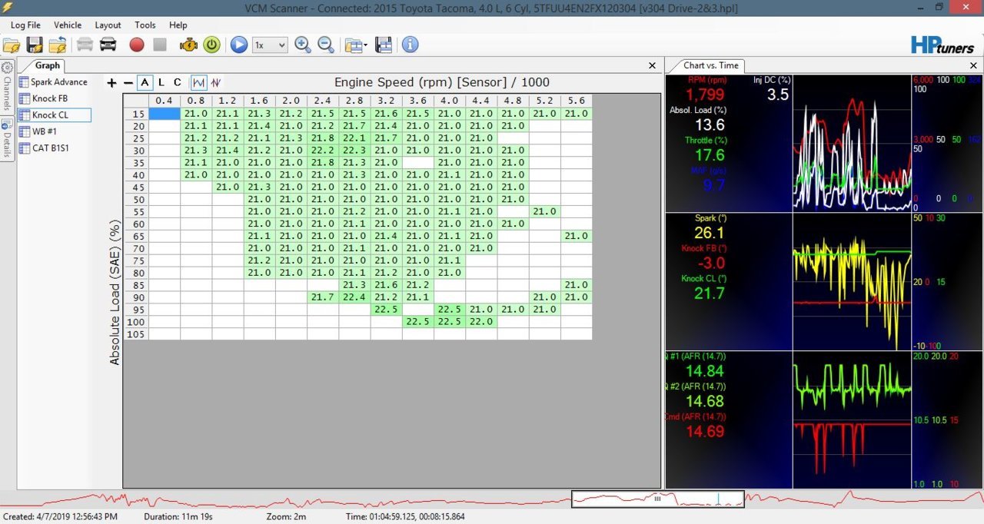The height and width of the screenshot is (524, 984).
Task: Open the Layout menu
Action: (108, 25)
